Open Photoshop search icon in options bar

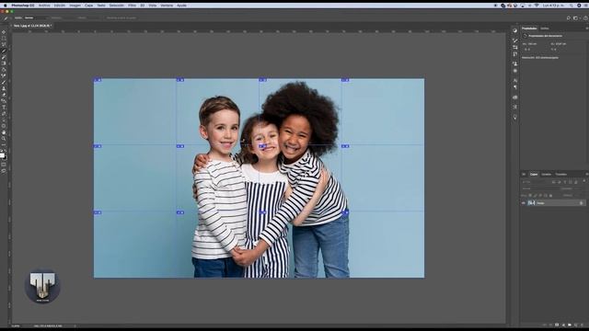(x=569, y=17)
